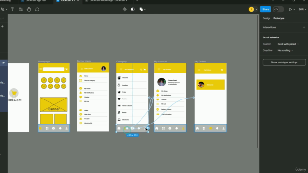
Task: Click bell icon in Homepage bottom nav
Action: [60, 128]
